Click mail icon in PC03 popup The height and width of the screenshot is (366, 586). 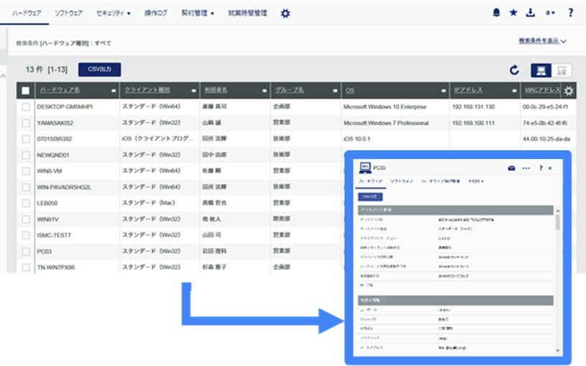point(511,168)
